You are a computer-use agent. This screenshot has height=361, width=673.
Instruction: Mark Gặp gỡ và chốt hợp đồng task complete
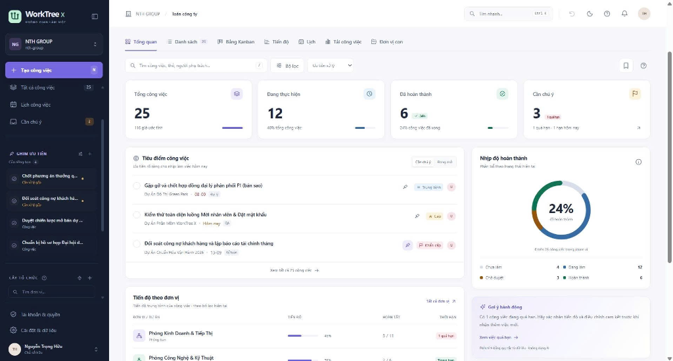point(137,186)
